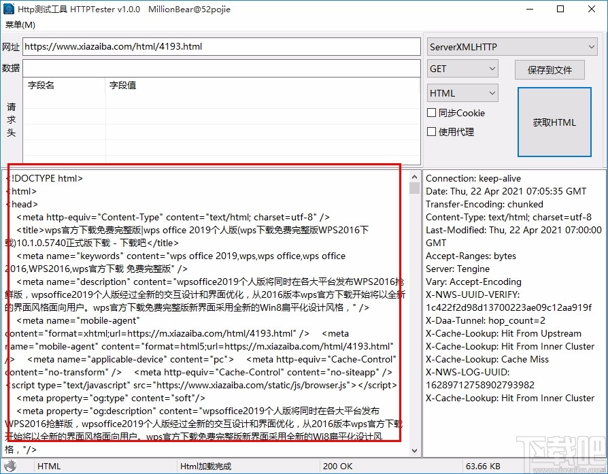Click the HTTPTester app icon in title bar
The image size is (608, 474).
(9, 9)
